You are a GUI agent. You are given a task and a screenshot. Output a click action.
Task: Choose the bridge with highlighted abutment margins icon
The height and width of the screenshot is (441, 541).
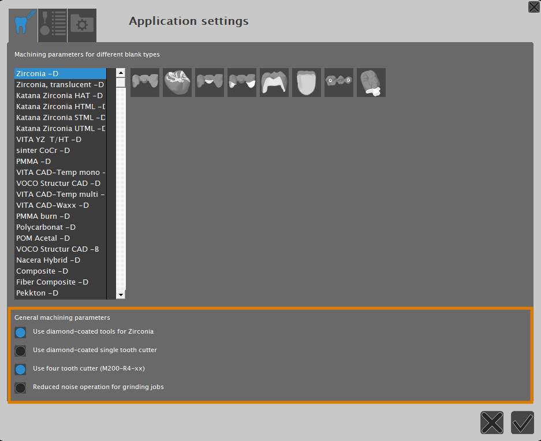pos(242,83)
